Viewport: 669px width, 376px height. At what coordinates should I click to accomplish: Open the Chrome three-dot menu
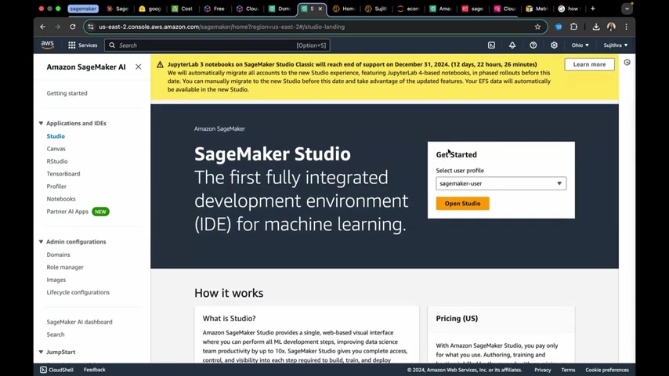click(x=627, y=27)
